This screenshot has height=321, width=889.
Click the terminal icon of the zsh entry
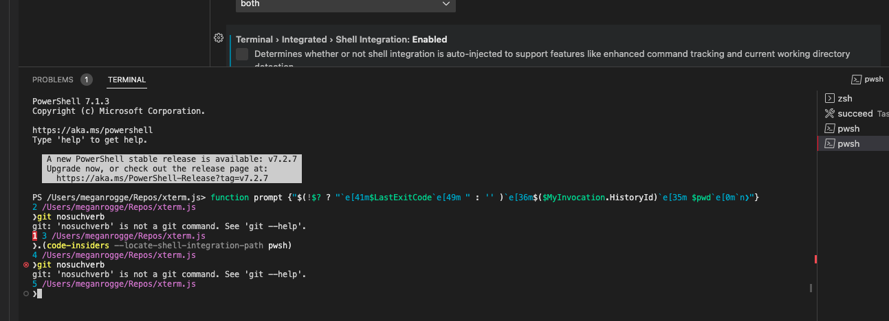[x=830, y=99]
